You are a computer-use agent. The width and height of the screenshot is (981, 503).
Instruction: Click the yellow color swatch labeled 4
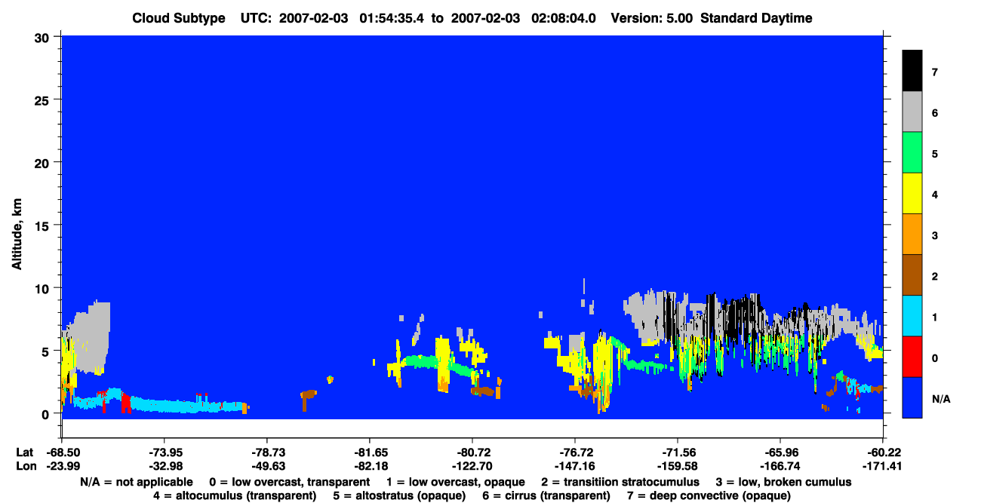tap(912, 194)
